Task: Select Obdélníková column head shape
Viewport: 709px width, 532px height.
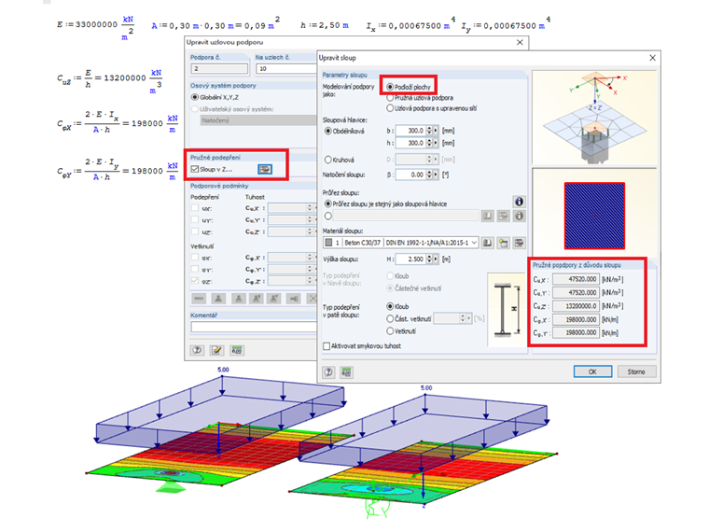Action: (328, 132)
